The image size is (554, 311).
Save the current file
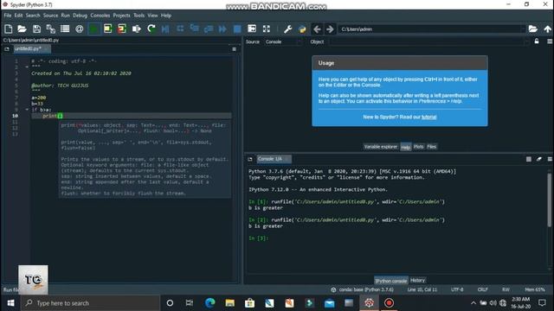[36, 29]
